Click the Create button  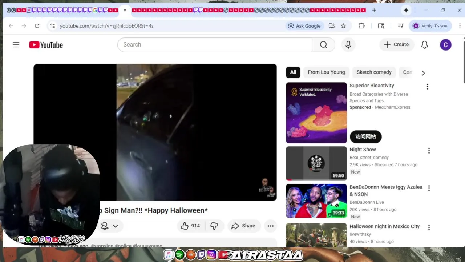coord(397,45)
